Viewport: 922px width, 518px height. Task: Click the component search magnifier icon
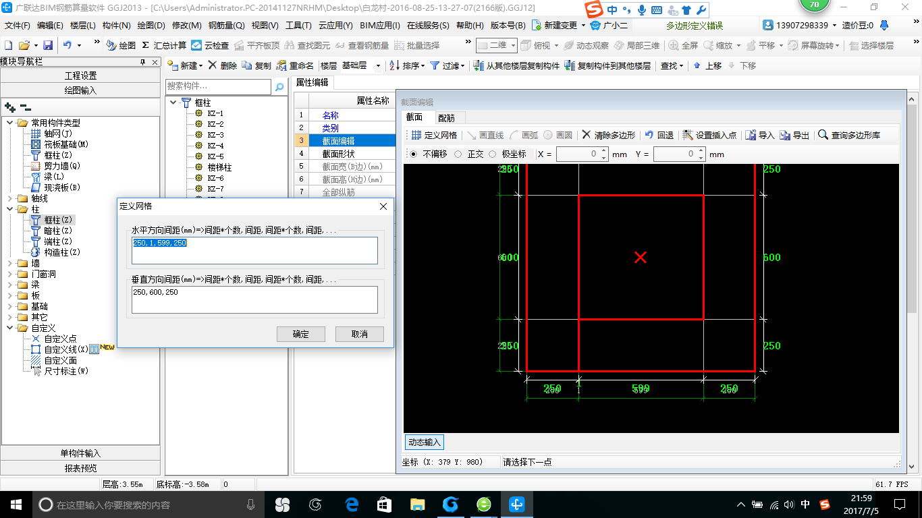click(279, 87)
